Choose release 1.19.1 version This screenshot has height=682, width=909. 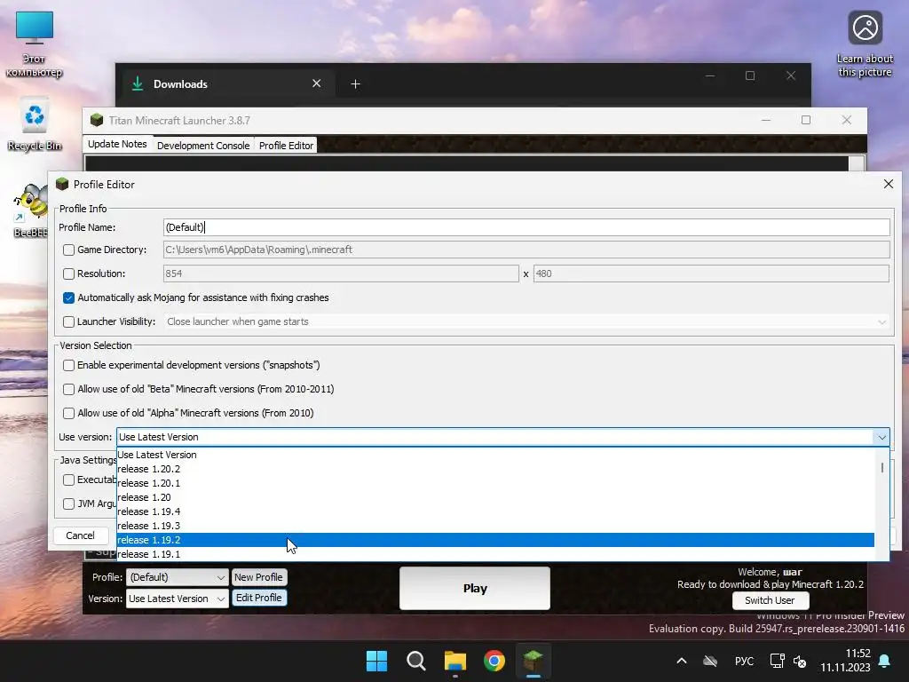tap(495, 554)
